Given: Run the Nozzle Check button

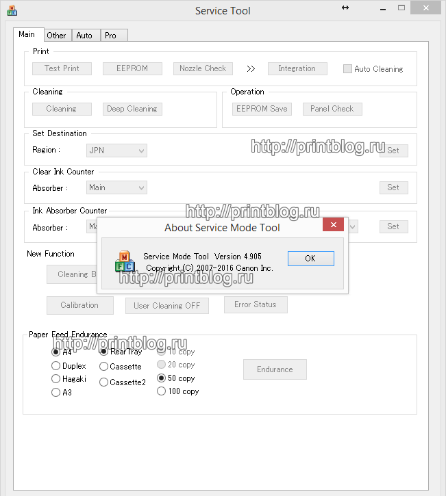Looking at the screenshot, I should 203,68.
